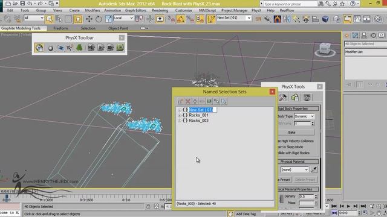Expand the Rocks_001 tree node
387x217 pixels.
180,115
